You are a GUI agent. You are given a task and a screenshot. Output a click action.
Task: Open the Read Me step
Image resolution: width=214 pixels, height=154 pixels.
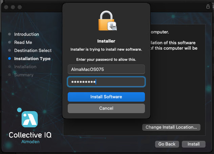23,43
